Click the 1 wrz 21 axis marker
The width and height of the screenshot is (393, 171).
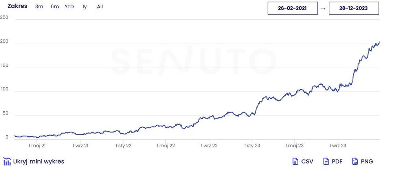(x=80, y=145)
